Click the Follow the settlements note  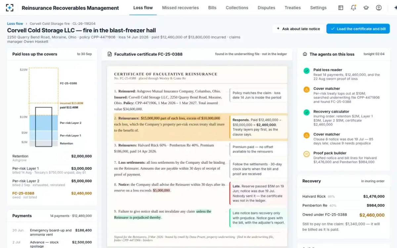pyautogui.click(x=259, y=169)
